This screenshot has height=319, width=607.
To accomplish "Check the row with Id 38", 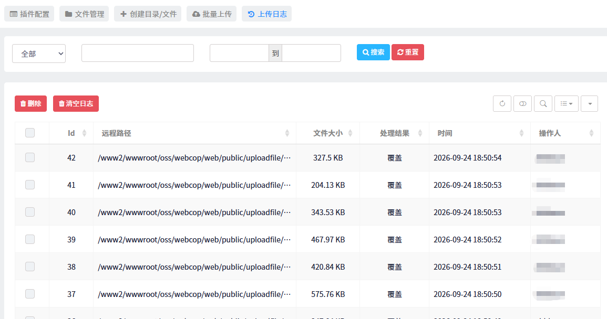I will point(30,267).
